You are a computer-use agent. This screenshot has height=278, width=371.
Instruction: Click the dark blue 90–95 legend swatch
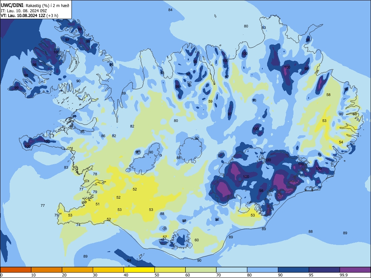click(x=293, y=270)
